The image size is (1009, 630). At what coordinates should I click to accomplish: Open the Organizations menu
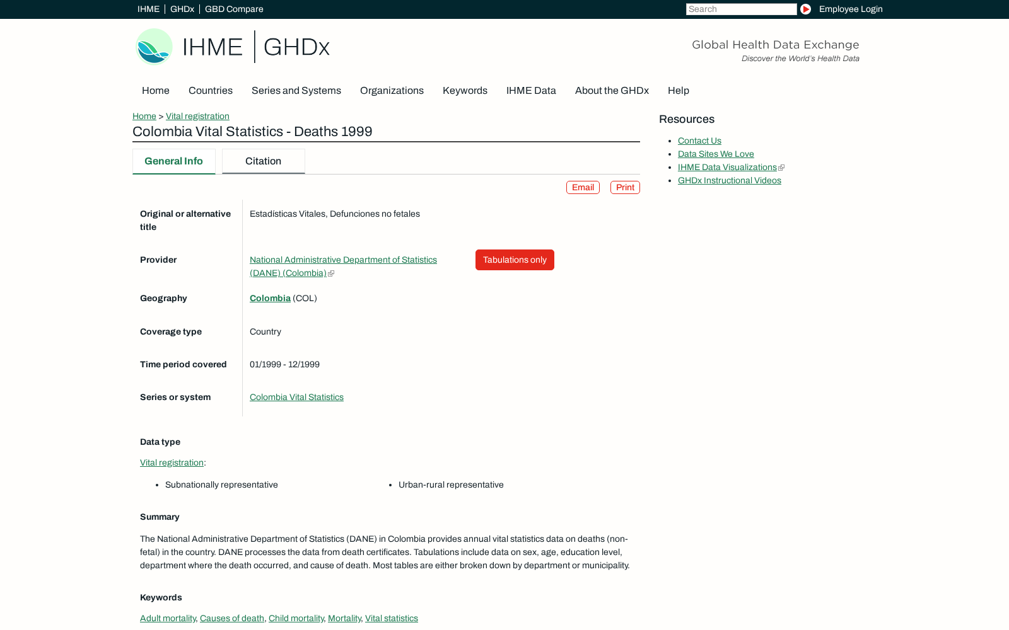(x=392, y=91)
